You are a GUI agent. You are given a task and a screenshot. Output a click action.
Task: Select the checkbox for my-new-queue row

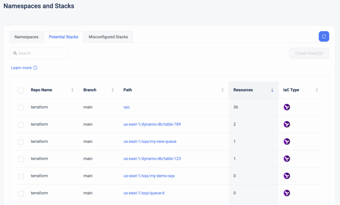(21, 142)
